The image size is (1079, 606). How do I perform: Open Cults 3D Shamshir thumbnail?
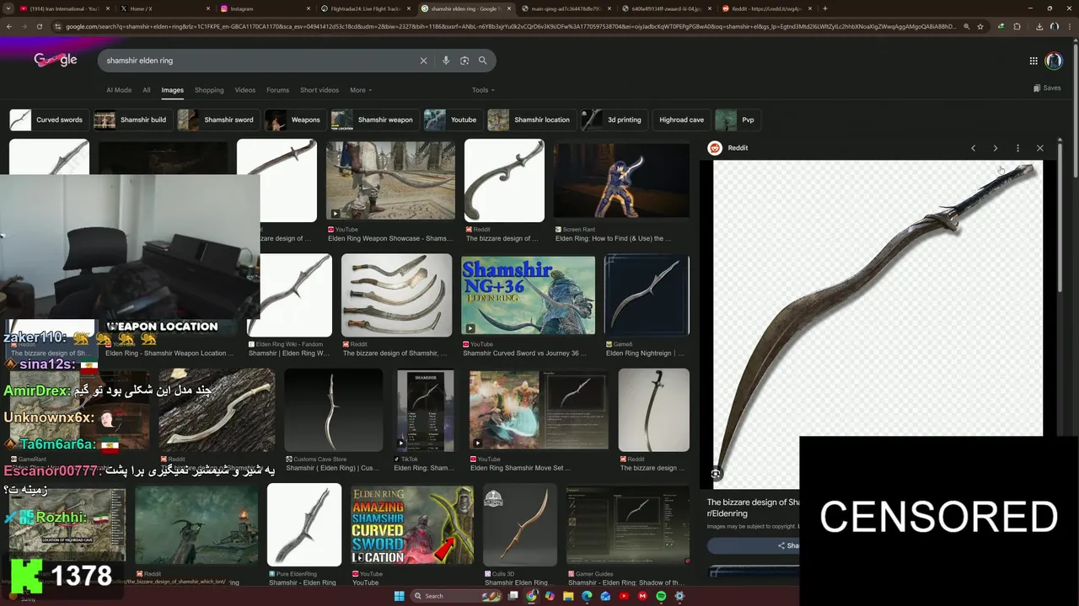pyautogui.click(x=520, y=526)
